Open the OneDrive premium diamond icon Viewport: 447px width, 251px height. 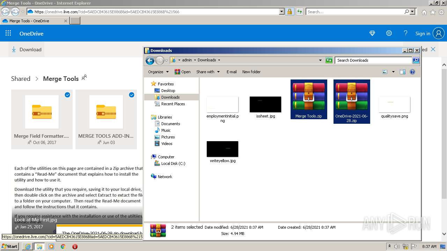coord(372,33)
